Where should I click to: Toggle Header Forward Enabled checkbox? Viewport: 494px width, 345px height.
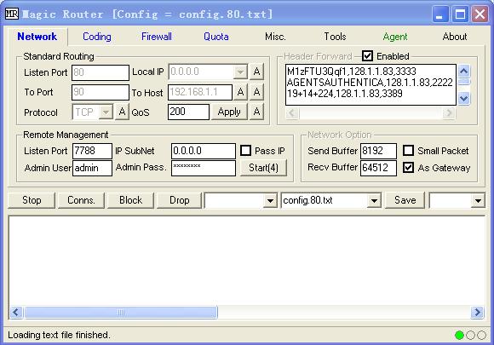coord(367,56)
